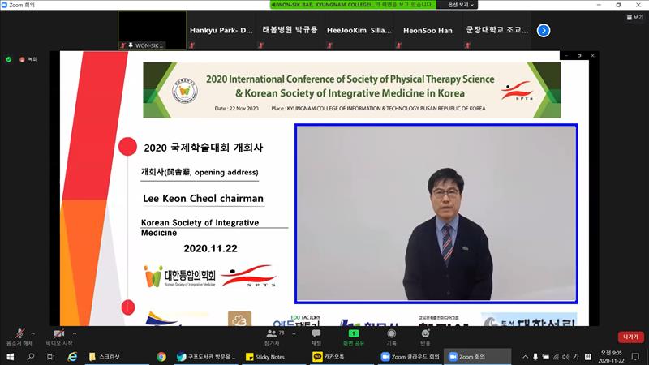The width and height of the screenshot is (649, 365).
Task: Show next participants with blue arrow
Action: tap(544, 31)
